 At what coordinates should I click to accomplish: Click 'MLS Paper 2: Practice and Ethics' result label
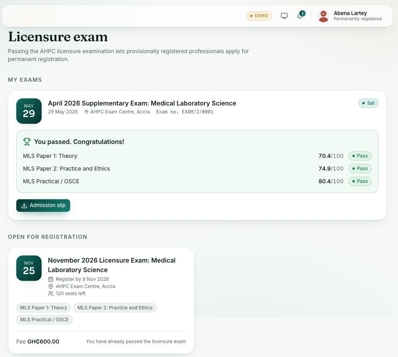[x=67, y=169]
